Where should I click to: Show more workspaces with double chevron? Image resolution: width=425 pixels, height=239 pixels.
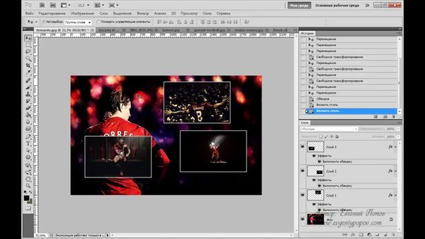(367, 5)
